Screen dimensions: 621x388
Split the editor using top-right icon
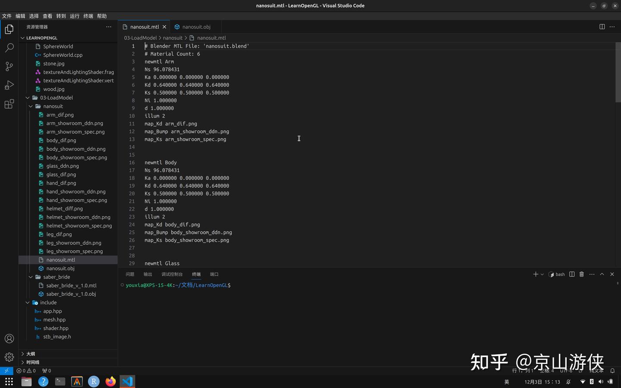[x=602, y=26]
